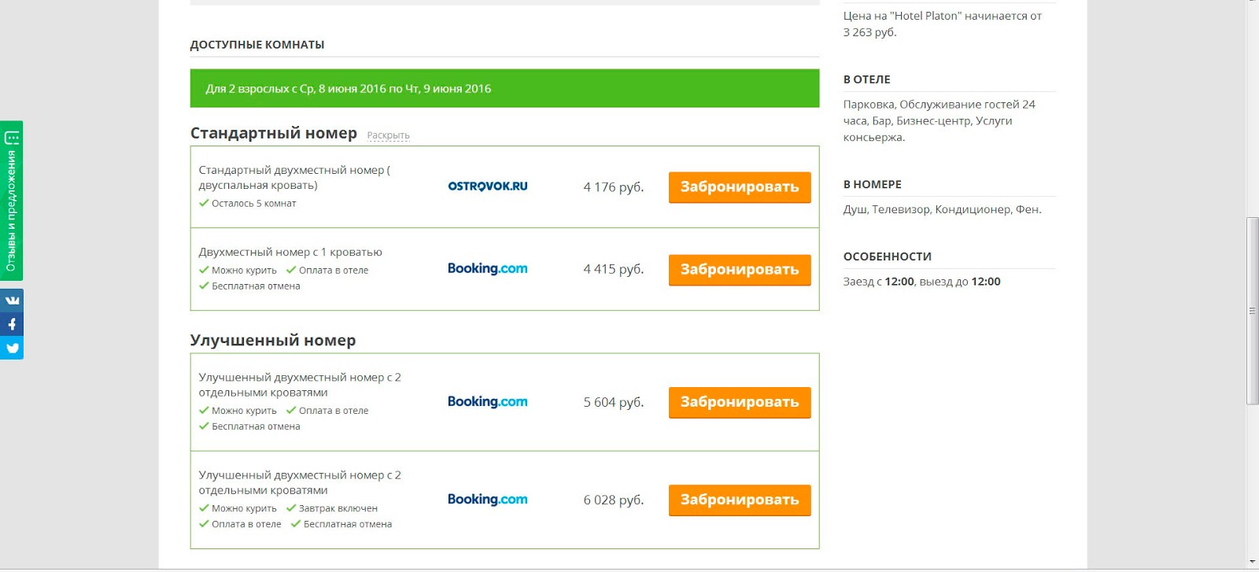Click the 4 176 руб. price
This screenshot has height=572, width=1259.
(613, 187)
